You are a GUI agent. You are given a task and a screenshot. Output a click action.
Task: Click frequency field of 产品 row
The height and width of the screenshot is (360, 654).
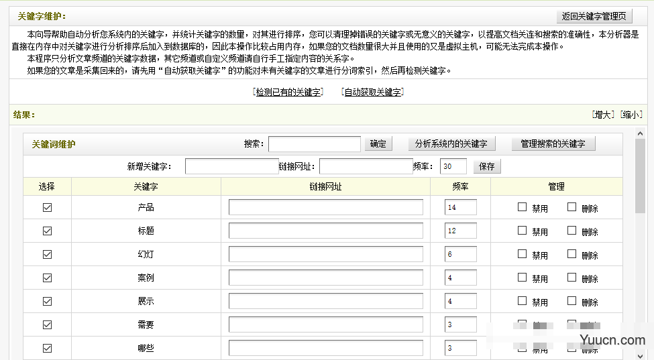460,208
